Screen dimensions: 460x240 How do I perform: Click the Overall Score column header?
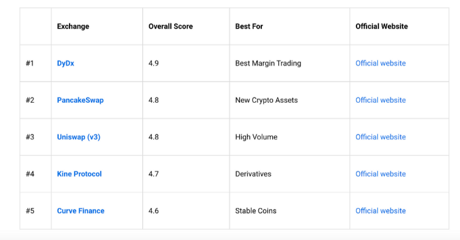click(170, 26)
